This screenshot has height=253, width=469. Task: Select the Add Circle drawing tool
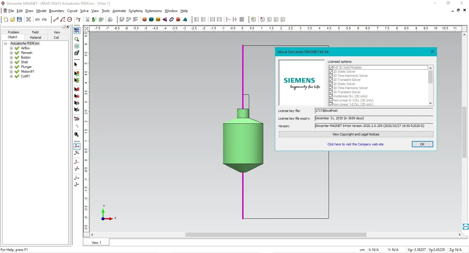(x=69, y=19)
